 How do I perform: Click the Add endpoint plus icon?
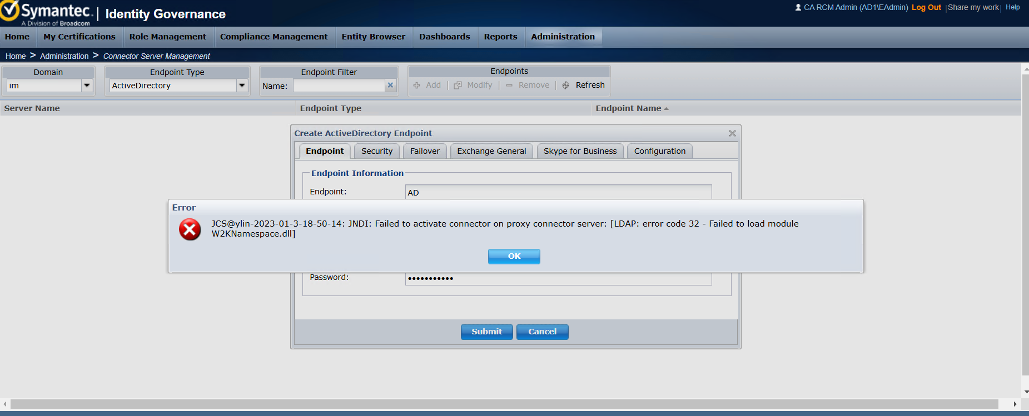[417, 86]
